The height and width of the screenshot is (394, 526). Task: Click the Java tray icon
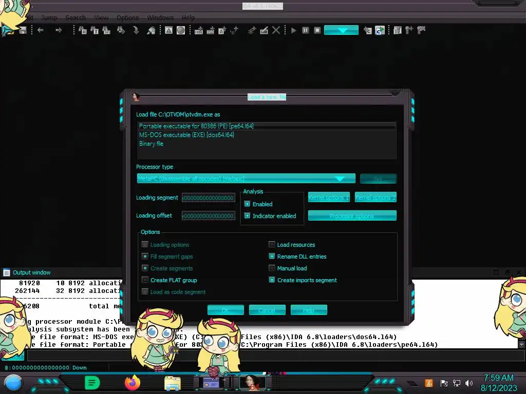tap(429, 383)
